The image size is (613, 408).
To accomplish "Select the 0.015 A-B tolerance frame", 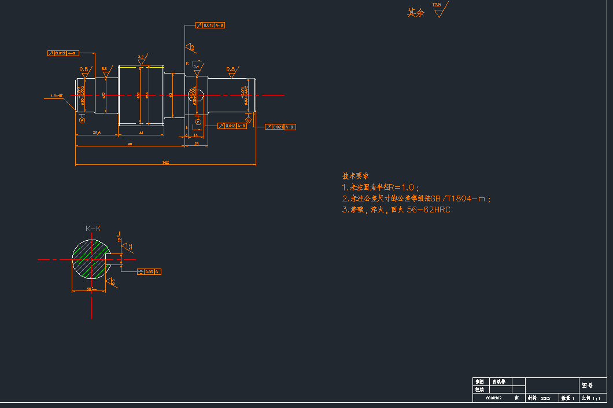I will tap(232, 126).
